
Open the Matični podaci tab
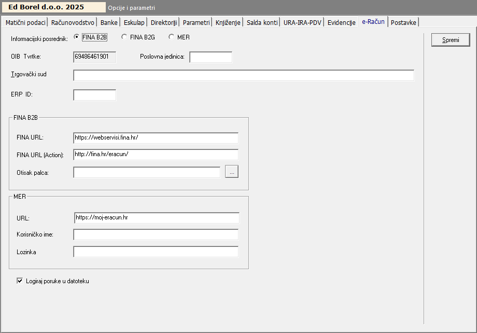[x=25, y=22]
